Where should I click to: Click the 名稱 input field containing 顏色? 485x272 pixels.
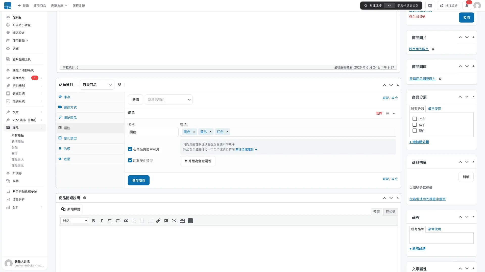(x=153, y=132)
